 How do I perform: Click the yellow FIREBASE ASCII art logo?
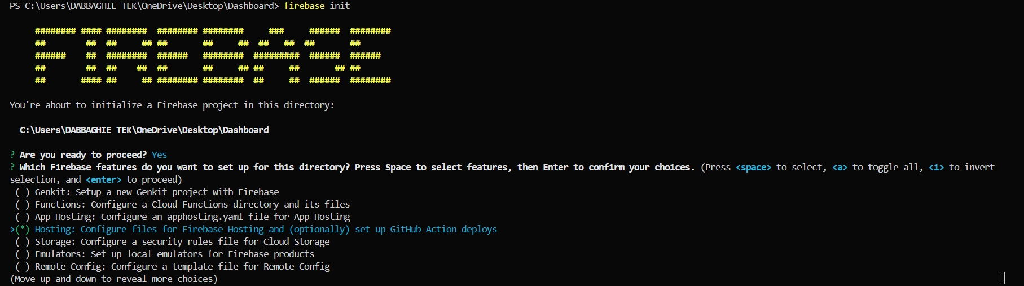coord(213,55)
